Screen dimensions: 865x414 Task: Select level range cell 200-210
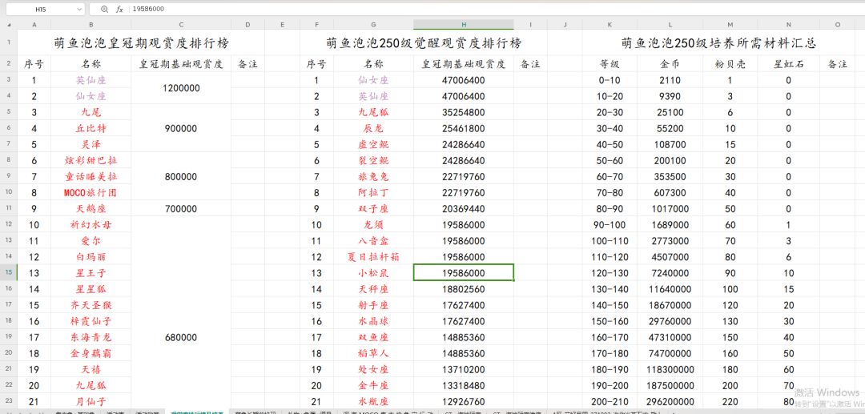click(610, 401)
